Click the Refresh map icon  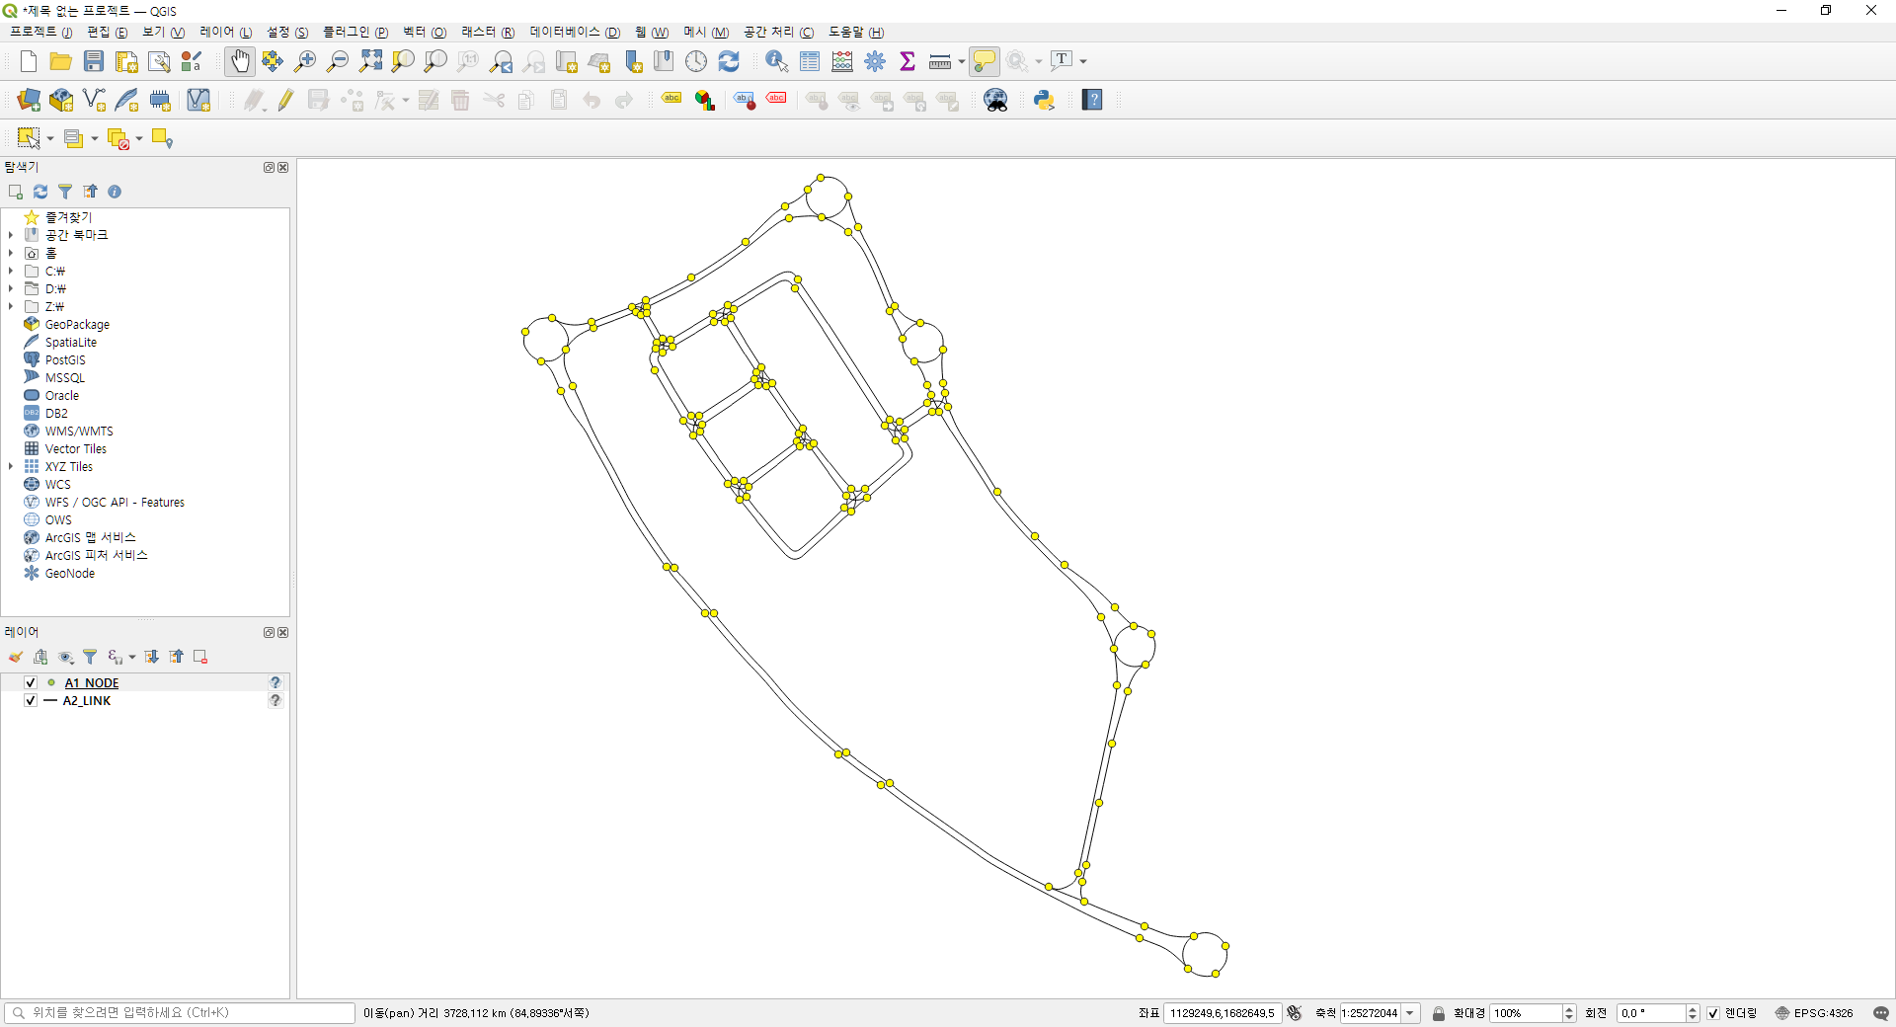click(729, 61)
